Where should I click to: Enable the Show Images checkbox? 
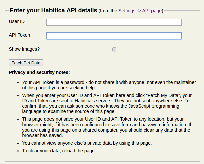pos(114,49)
